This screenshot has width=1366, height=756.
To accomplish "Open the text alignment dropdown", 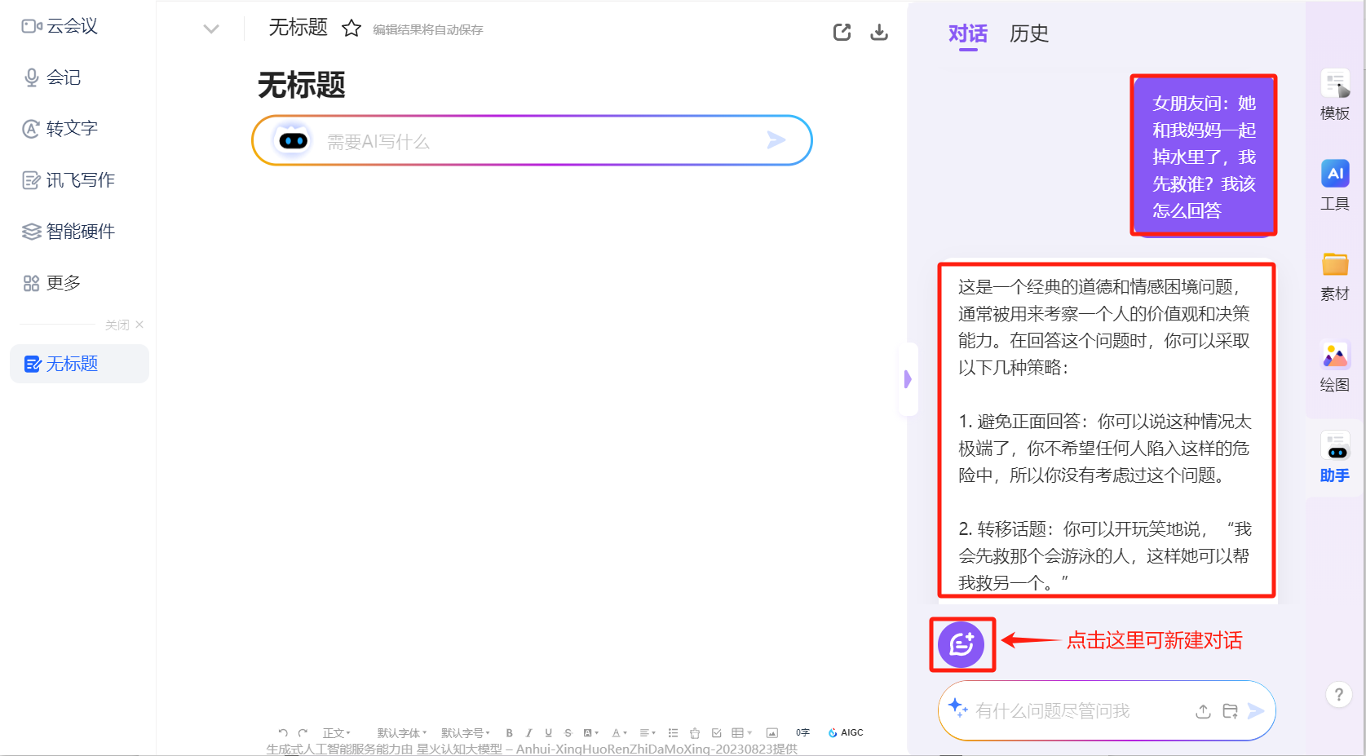I will [648, 732].
